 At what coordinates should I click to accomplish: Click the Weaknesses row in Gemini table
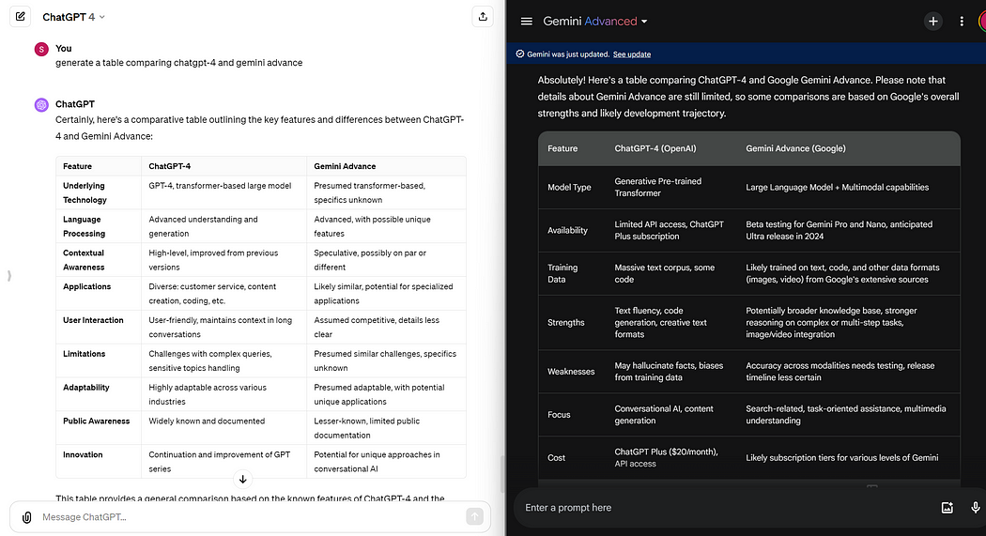coord(749,372)
